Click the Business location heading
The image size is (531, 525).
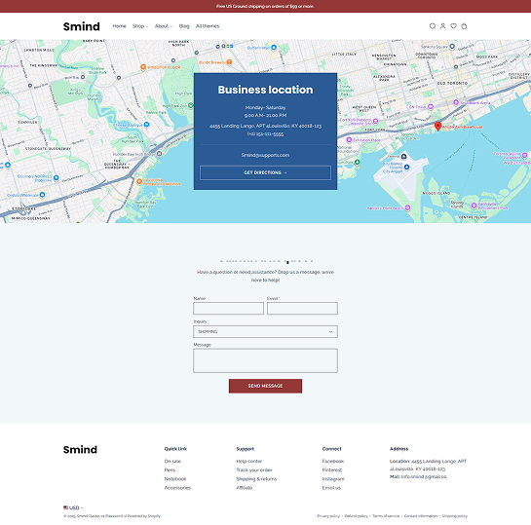(265, 90)
